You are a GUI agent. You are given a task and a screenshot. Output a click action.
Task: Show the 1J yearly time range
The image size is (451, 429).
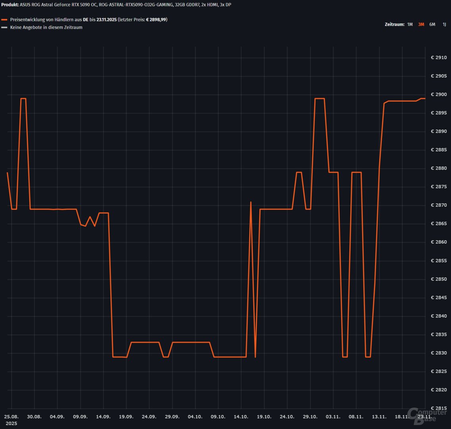point(444,24)
